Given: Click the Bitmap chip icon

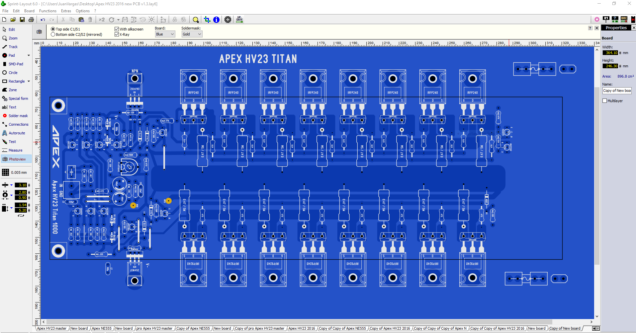Looking at the screenshot, I should (x=228, y=20).
